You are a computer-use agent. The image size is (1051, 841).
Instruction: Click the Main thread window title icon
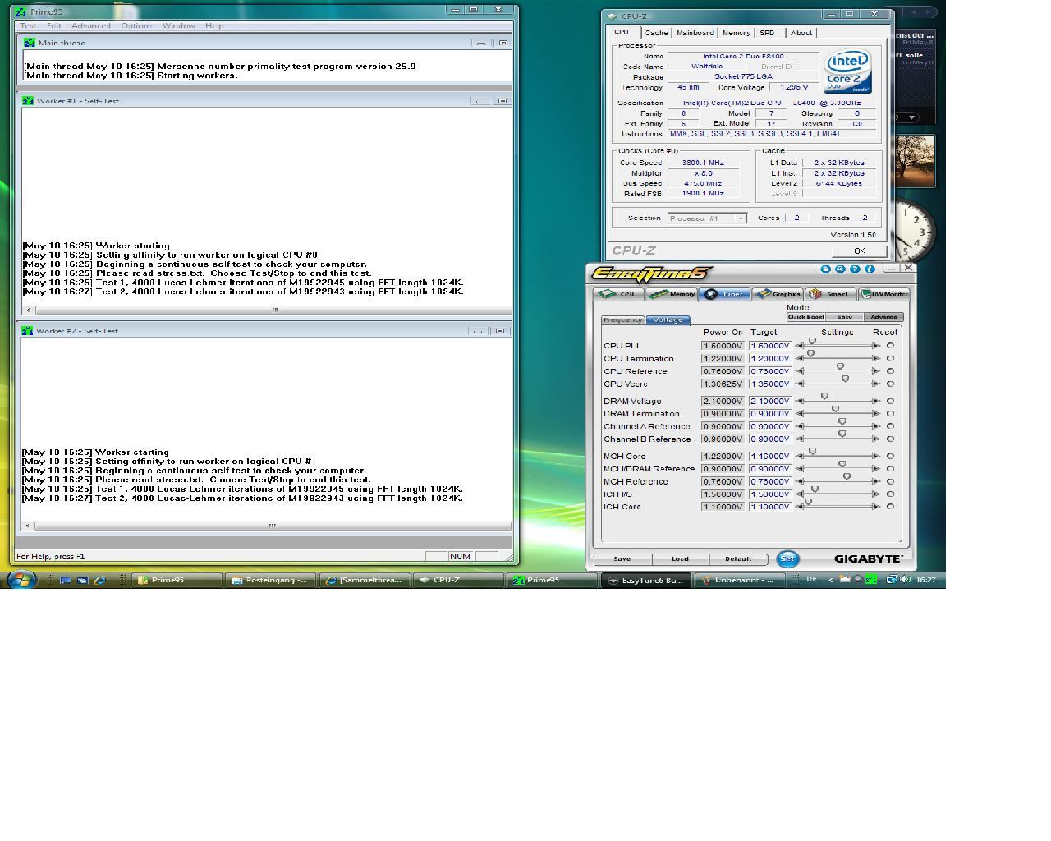(x=30, y=43)
